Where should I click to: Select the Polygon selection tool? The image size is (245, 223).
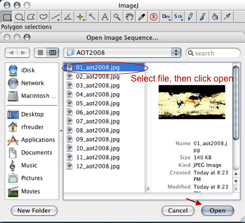(31, 17)
